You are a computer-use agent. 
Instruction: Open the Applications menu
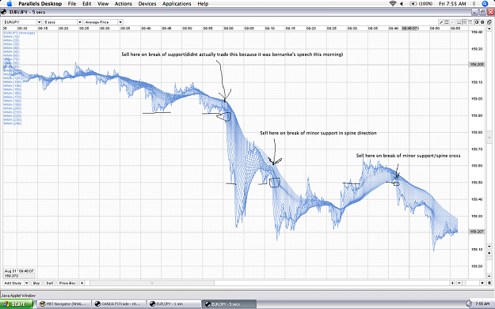(x=177, y=4)
